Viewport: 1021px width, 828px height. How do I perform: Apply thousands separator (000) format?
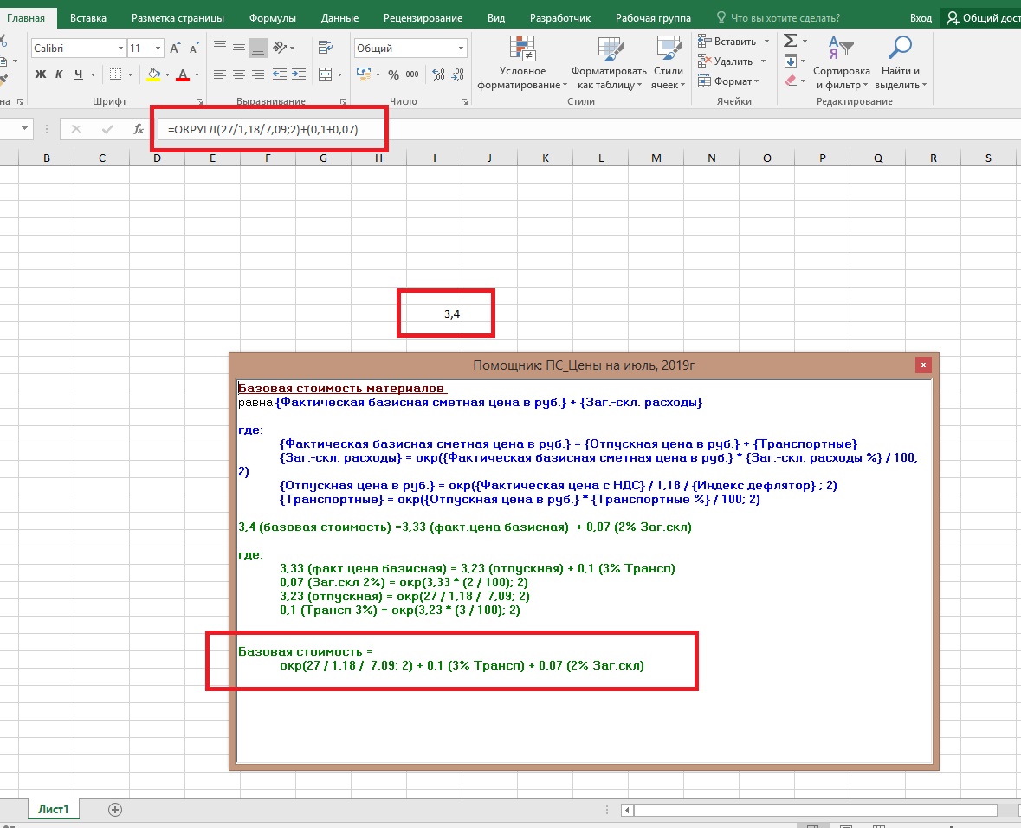point(412,74)
